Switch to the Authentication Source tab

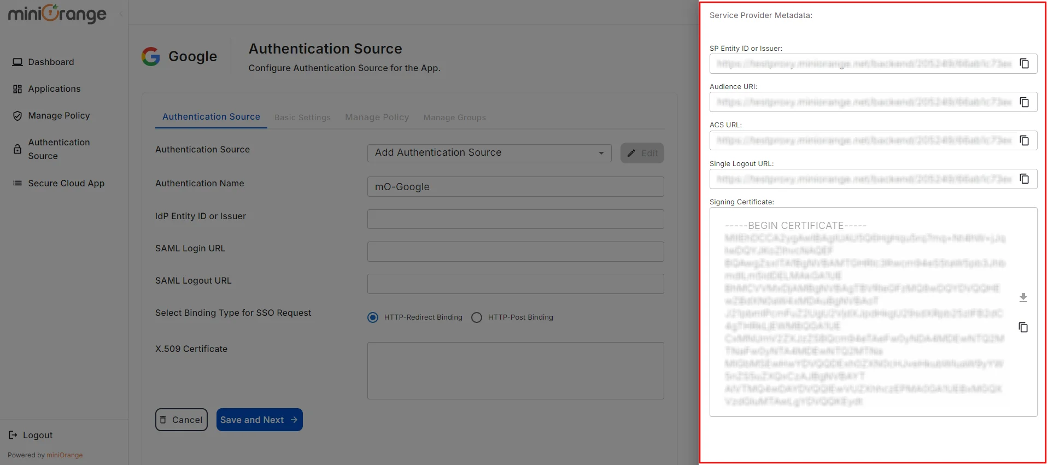point(211,117)
